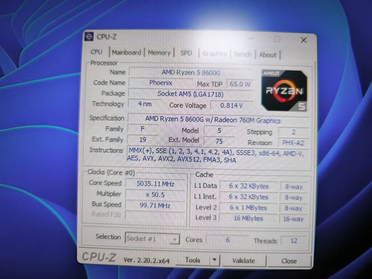Click the Code Name value Phoenix
The height and width of the screenshot is (279, 372).
(x=161, y=83)
